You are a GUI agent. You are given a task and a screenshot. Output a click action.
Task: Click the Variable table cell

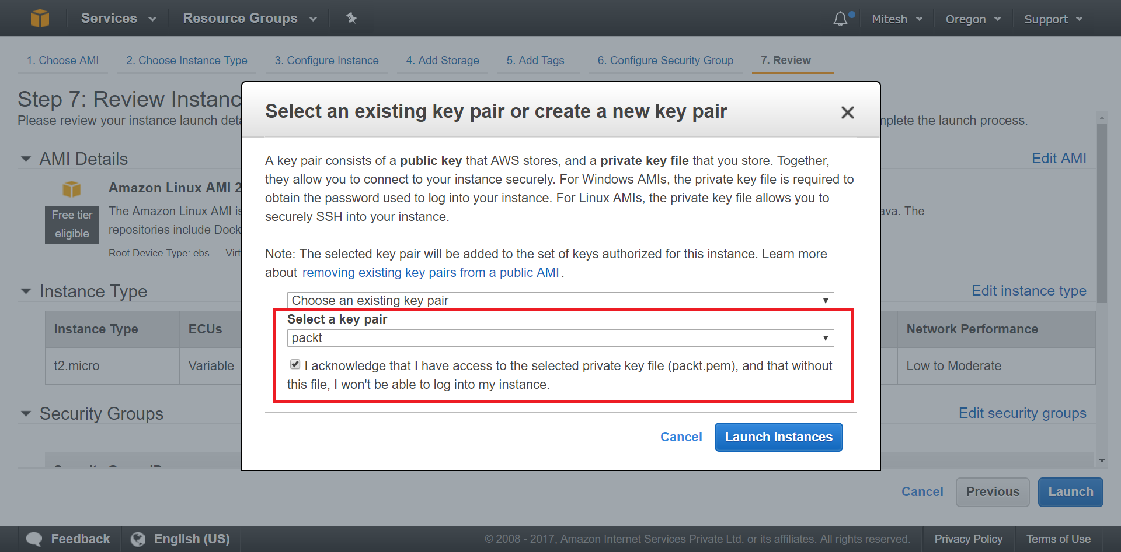[x=211, y=366]
